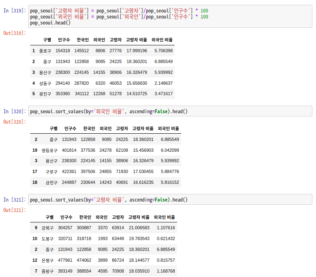Click the value 304257 in 강북구 row
Viewport: 316px width, 277px height.
(65, 228)
